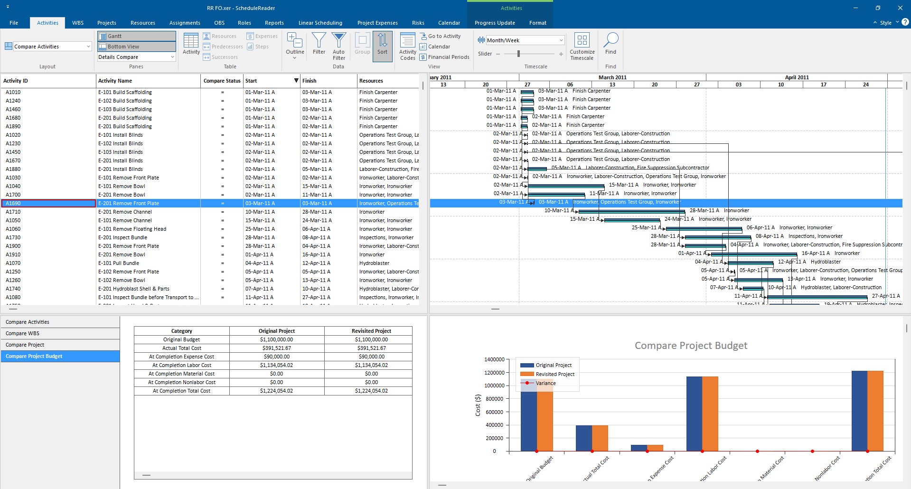Select E-101 Pull Bundle activity name
The width and height of the screenshot is (911, 489).
[x=119, y=263]
